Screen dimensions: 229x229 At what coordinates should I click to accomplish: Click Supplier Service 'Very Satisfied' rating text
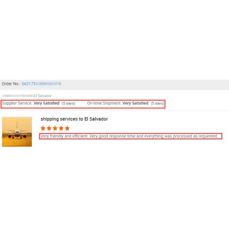click(47, 103)
